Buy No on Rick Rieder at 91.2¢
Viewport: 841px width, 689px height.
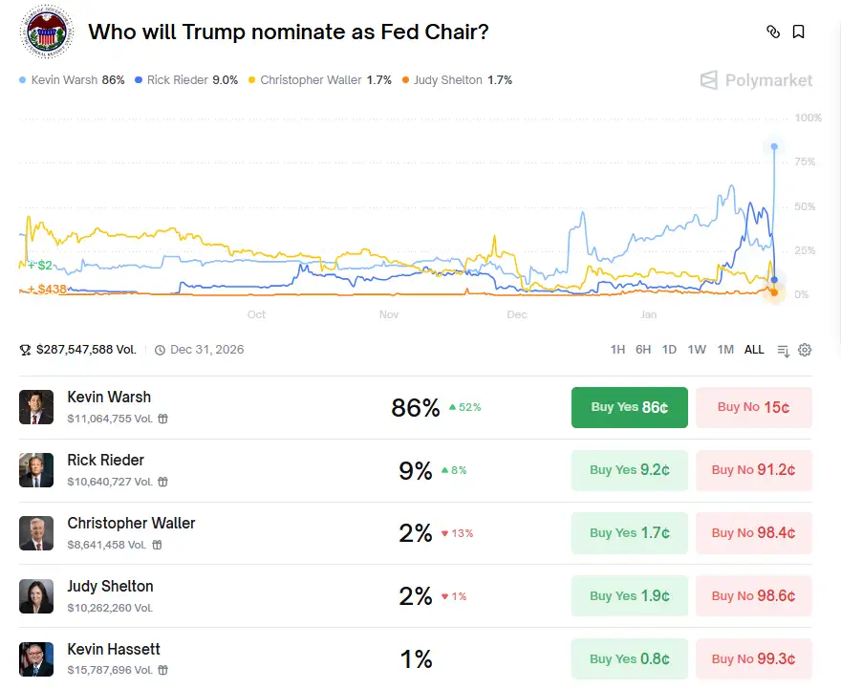753,470
